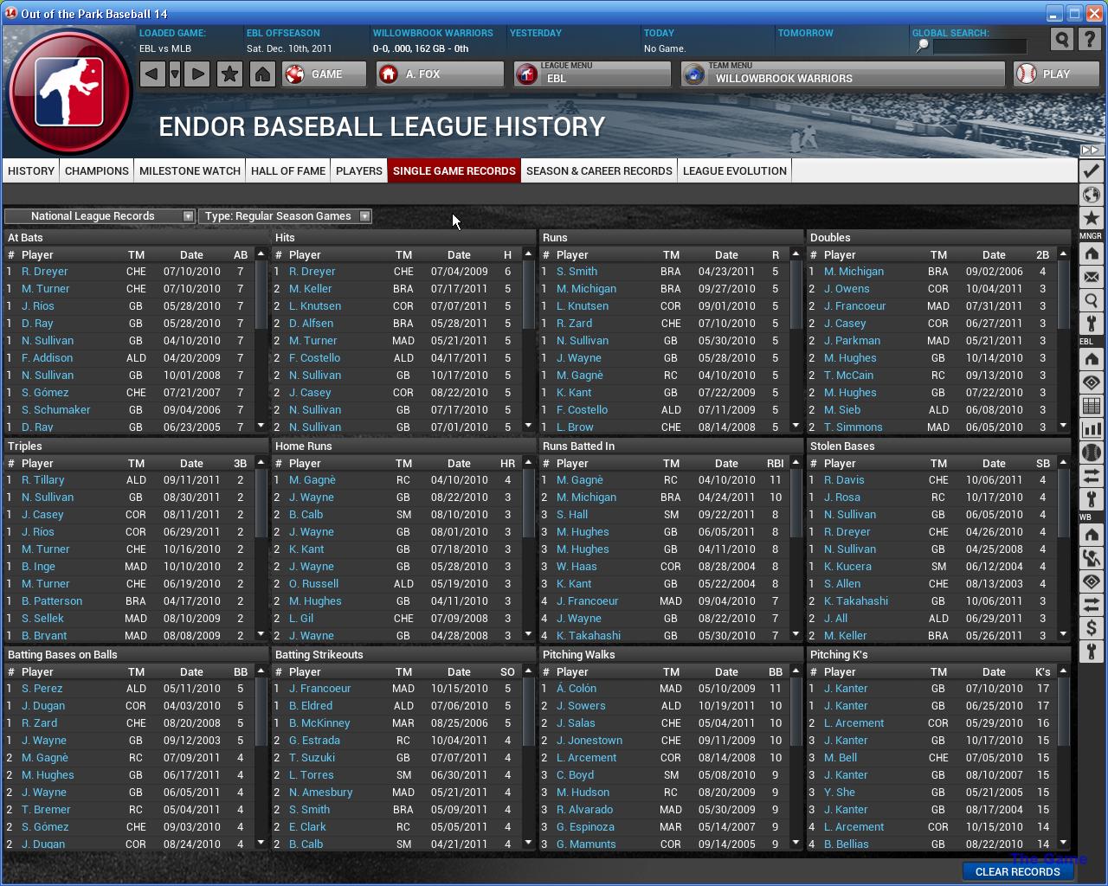Screen dimensions: 1108x886
Task: Click scroll down arrow of At Bats table
Action: [261, 426]
